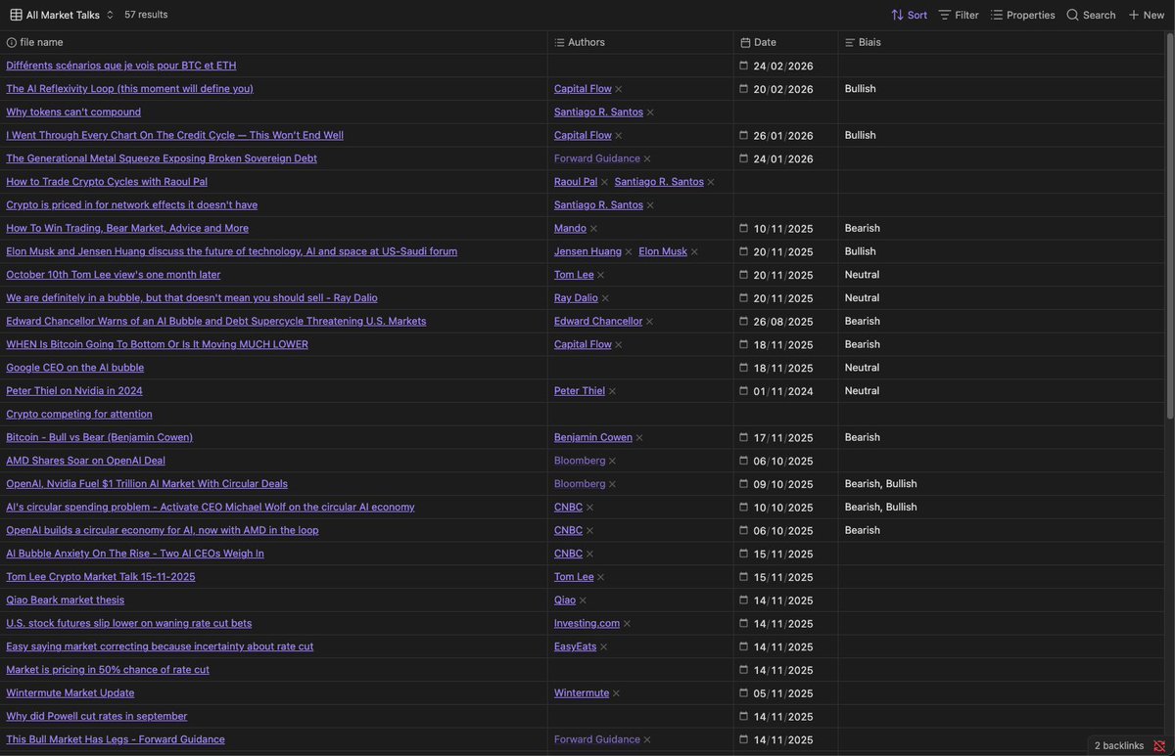The width and height of the screenshot is (1175, 756).
Task: Edit 'Bearish, Bullish' bias in Bloomberg circular deals row
Action: click(881, 484)
